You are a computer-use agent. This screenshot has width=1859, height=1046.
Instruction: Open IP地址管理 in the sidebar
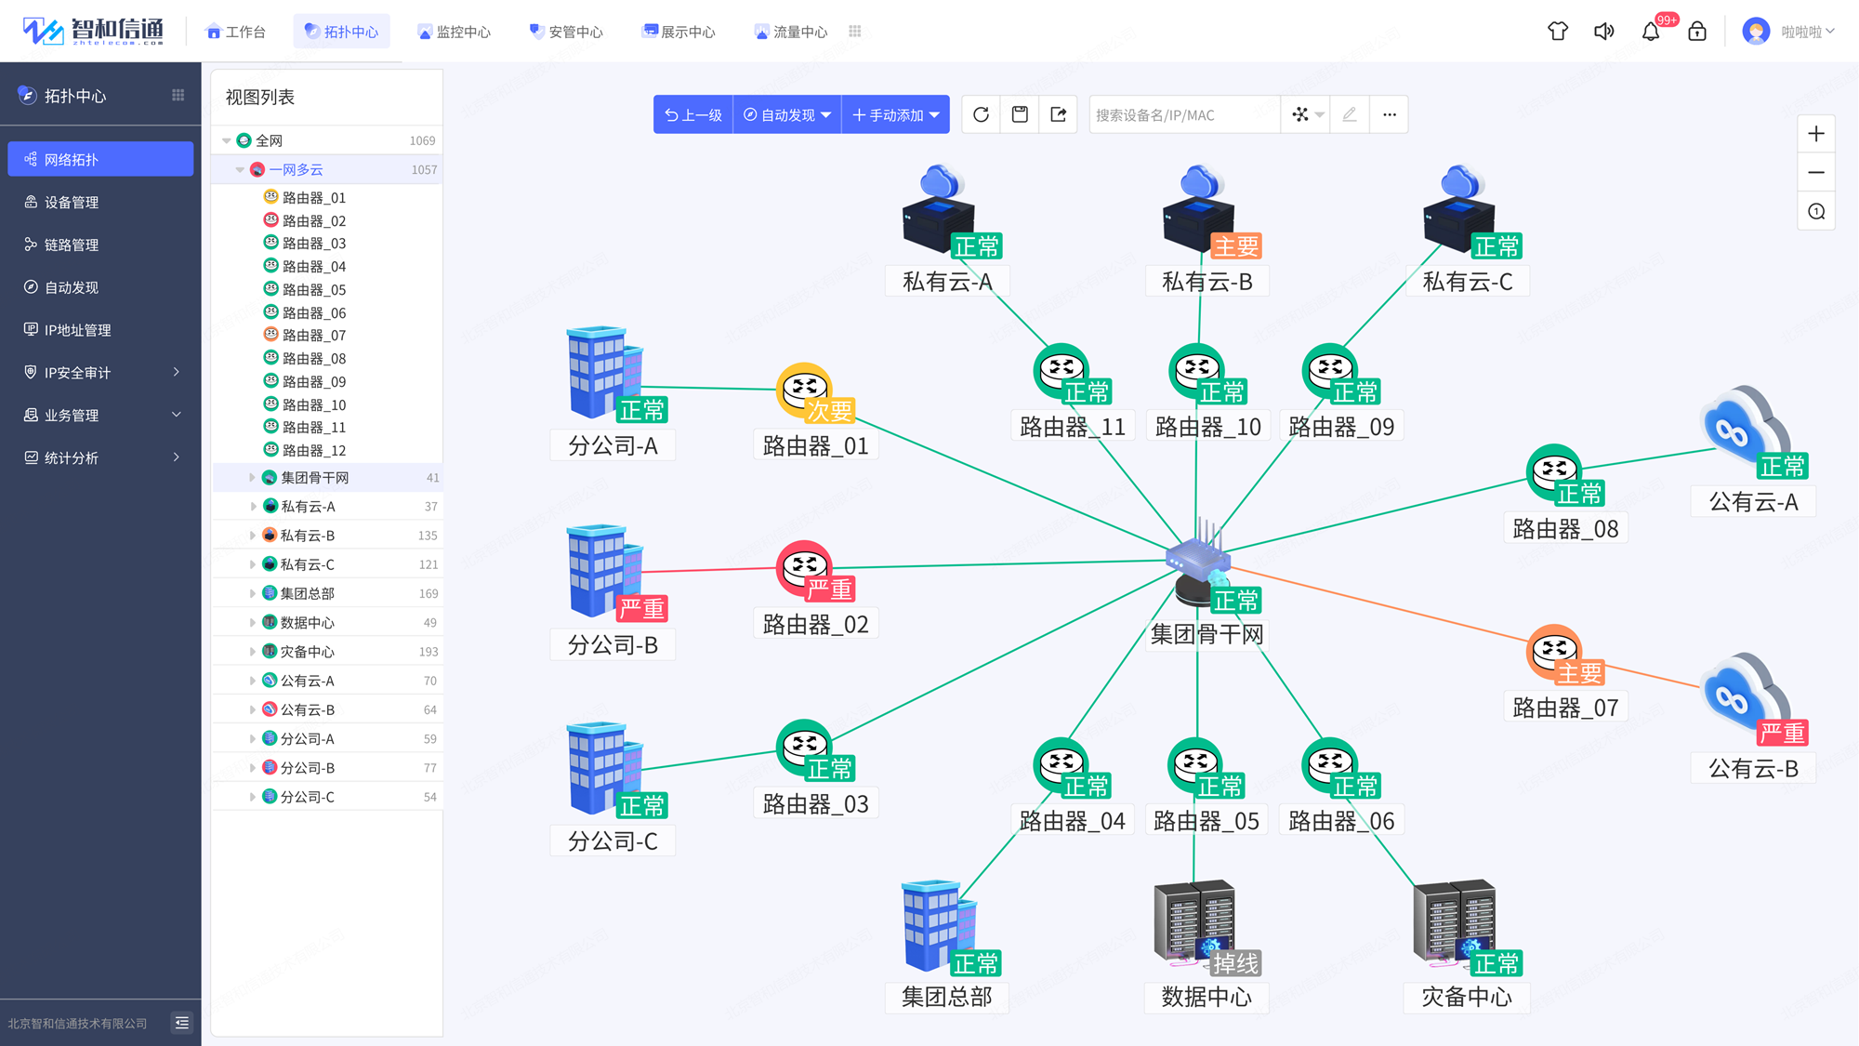click(100, 330)
